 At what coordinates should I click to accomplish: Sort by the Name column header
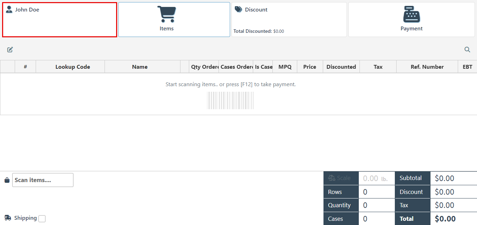[x=140, y=67]
